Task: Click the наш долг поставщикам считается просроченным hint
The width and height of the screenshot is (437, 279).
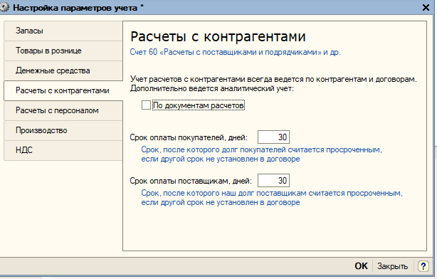Action: [x=272, y=198]
